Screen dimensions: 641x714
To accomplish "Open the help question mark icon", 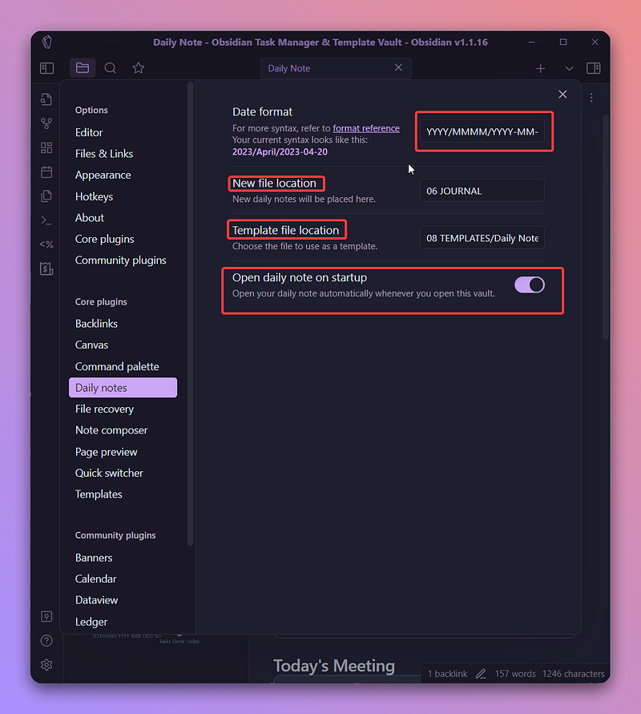I will click(x=46, y=641).
